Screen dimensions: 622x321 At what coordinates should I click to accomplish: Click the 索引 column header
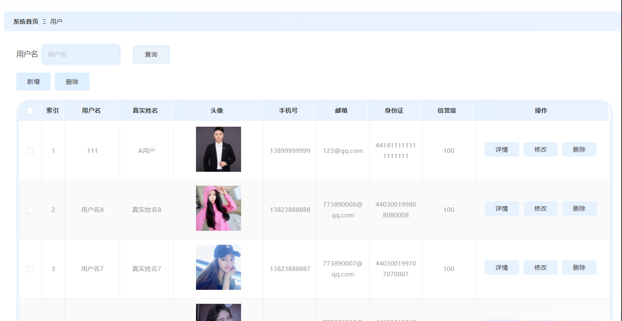(x=52, y=111)
